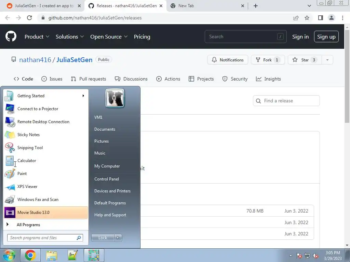Click the Find a release field
Image resolution: width=350 pixels, height=262 pixels.
pyautogui.click(x=286, y=101)
